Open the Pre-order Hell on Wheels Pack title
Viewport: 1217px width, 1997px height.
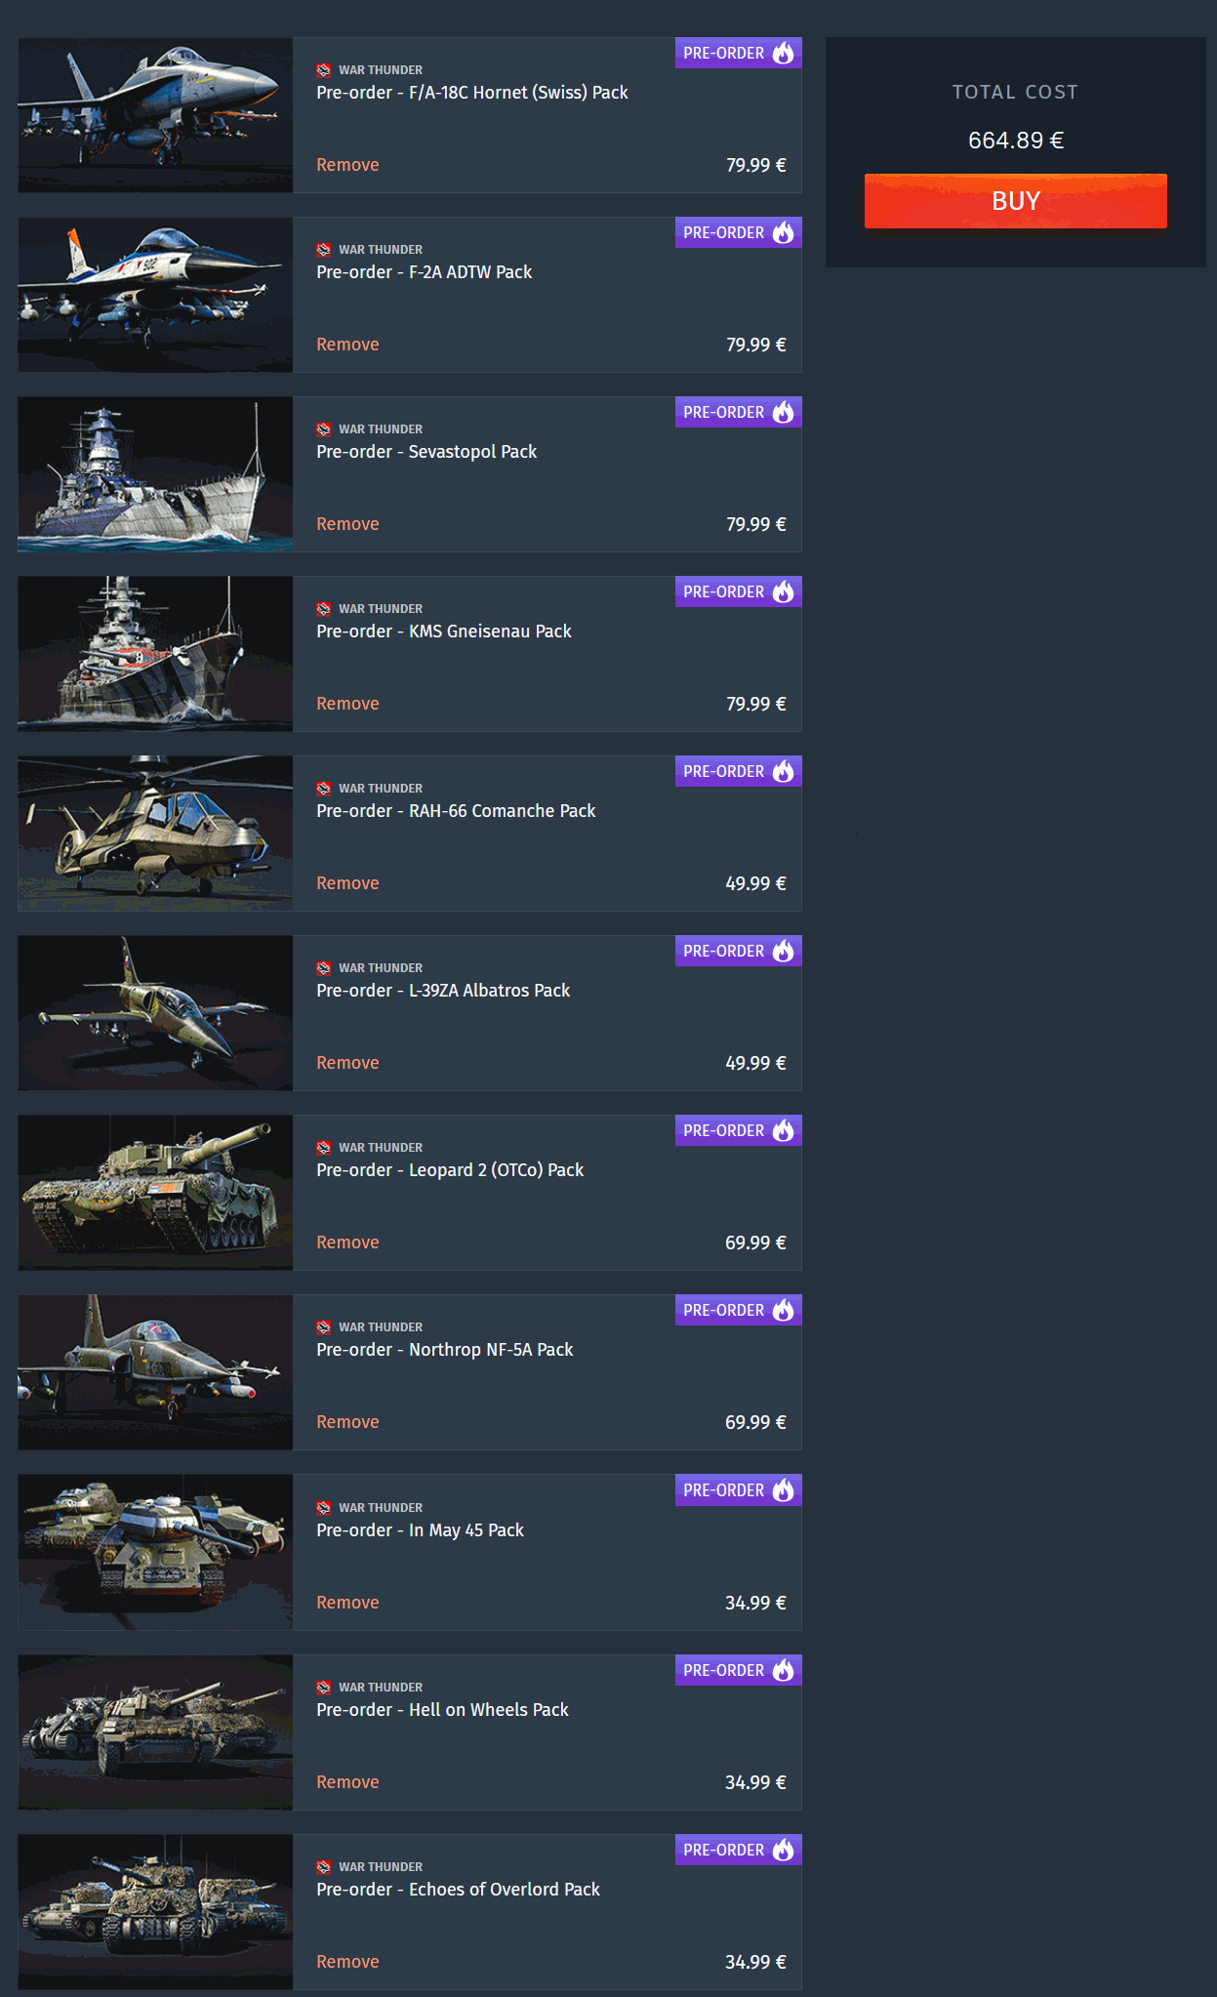pyautogui.click(x=442, y=1710)
